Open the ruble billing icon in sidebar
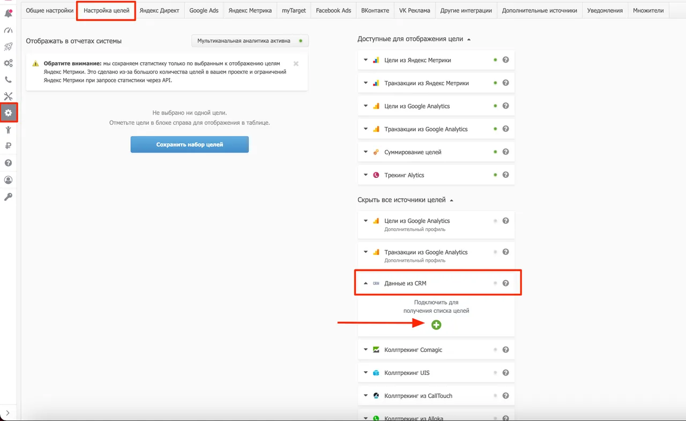 pos(8,146)
